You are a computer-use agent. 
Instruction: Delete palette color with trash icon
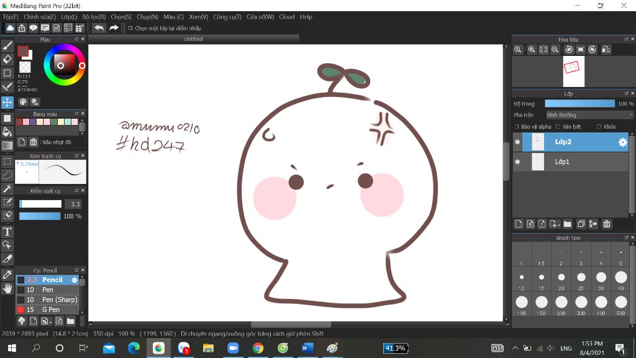(x=34, y=142)
